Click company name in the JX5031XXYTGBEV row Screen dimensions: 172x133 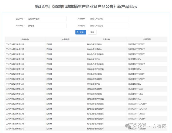(15, 89)
